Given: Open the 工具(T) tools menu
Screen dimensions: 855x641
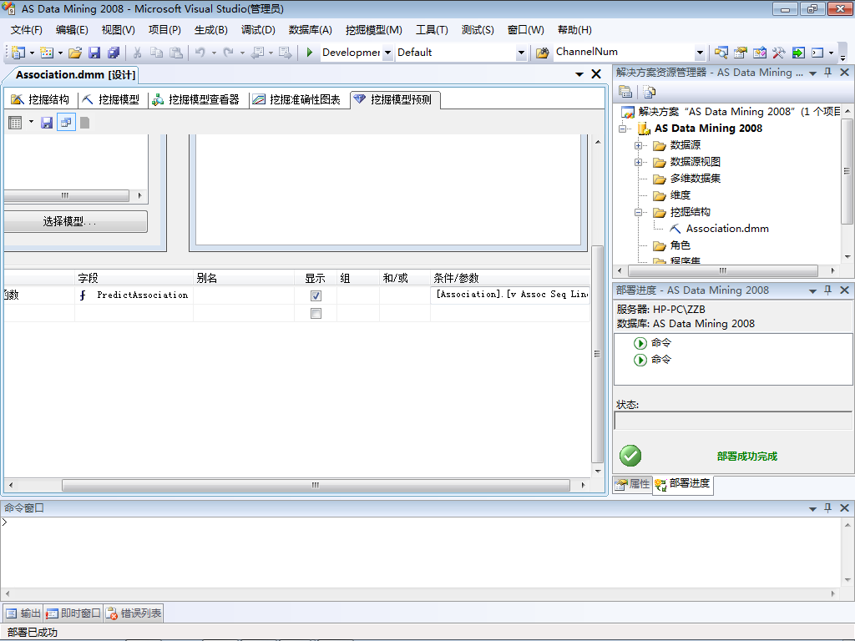Looking at the screenshot, I should (x=432, y=30).
